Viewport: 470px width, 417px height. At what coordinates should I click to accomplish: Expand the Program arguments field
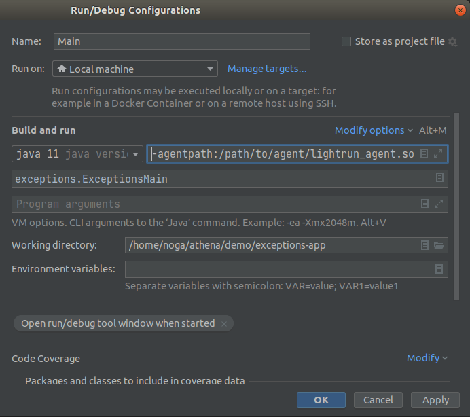tap(438, 204)
